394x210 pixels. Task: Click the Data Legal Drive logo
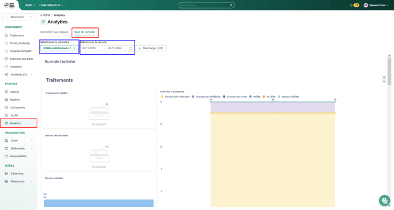(9, 5)
